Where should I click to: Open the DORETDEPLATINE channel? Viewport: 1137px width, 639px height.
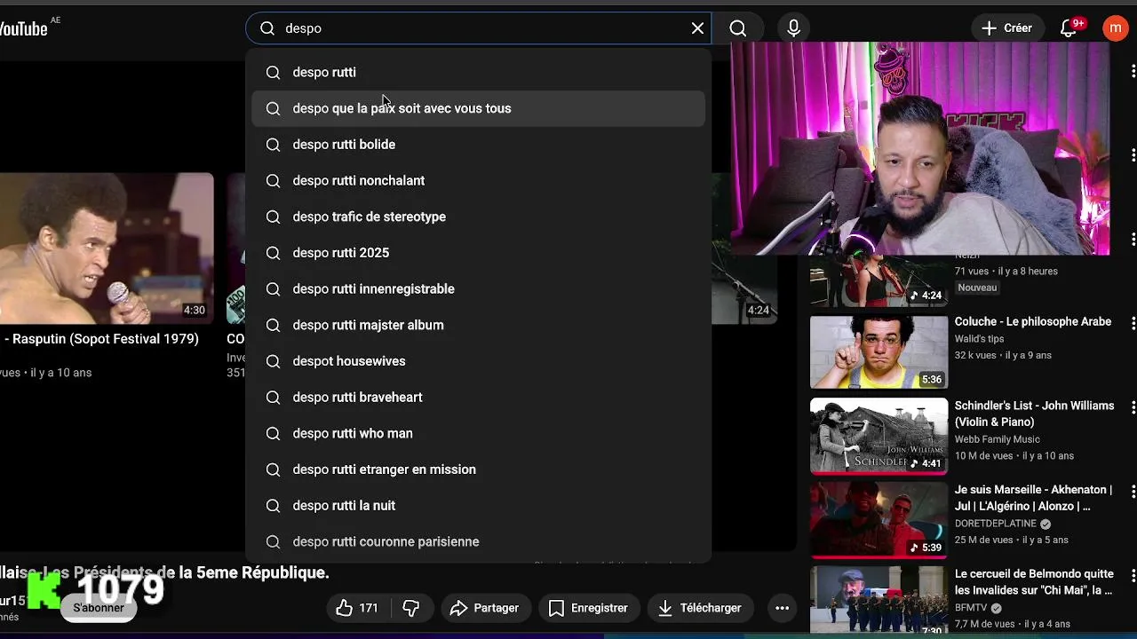(996, 524)
